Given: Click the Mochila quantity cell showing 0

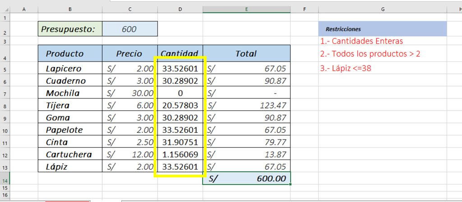Looking at the screenshot, I should [180, 93].
